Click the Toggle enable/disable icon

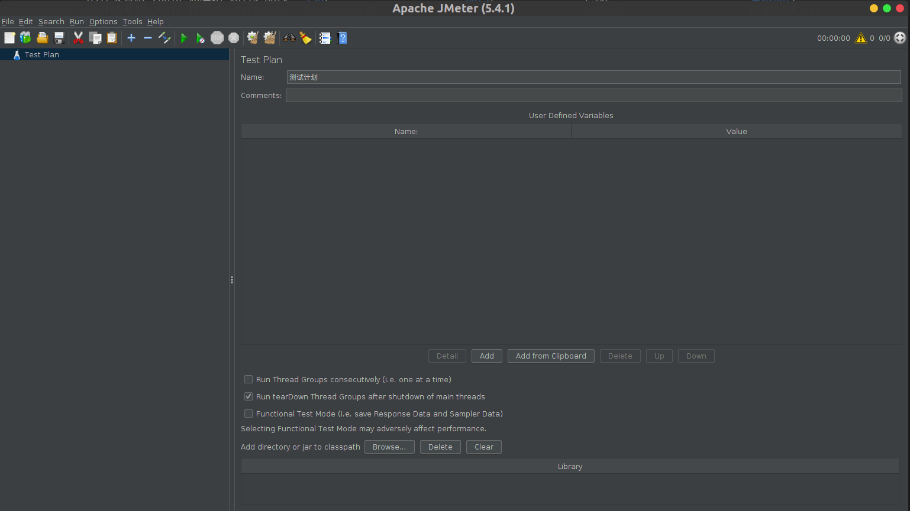point(164,38)
